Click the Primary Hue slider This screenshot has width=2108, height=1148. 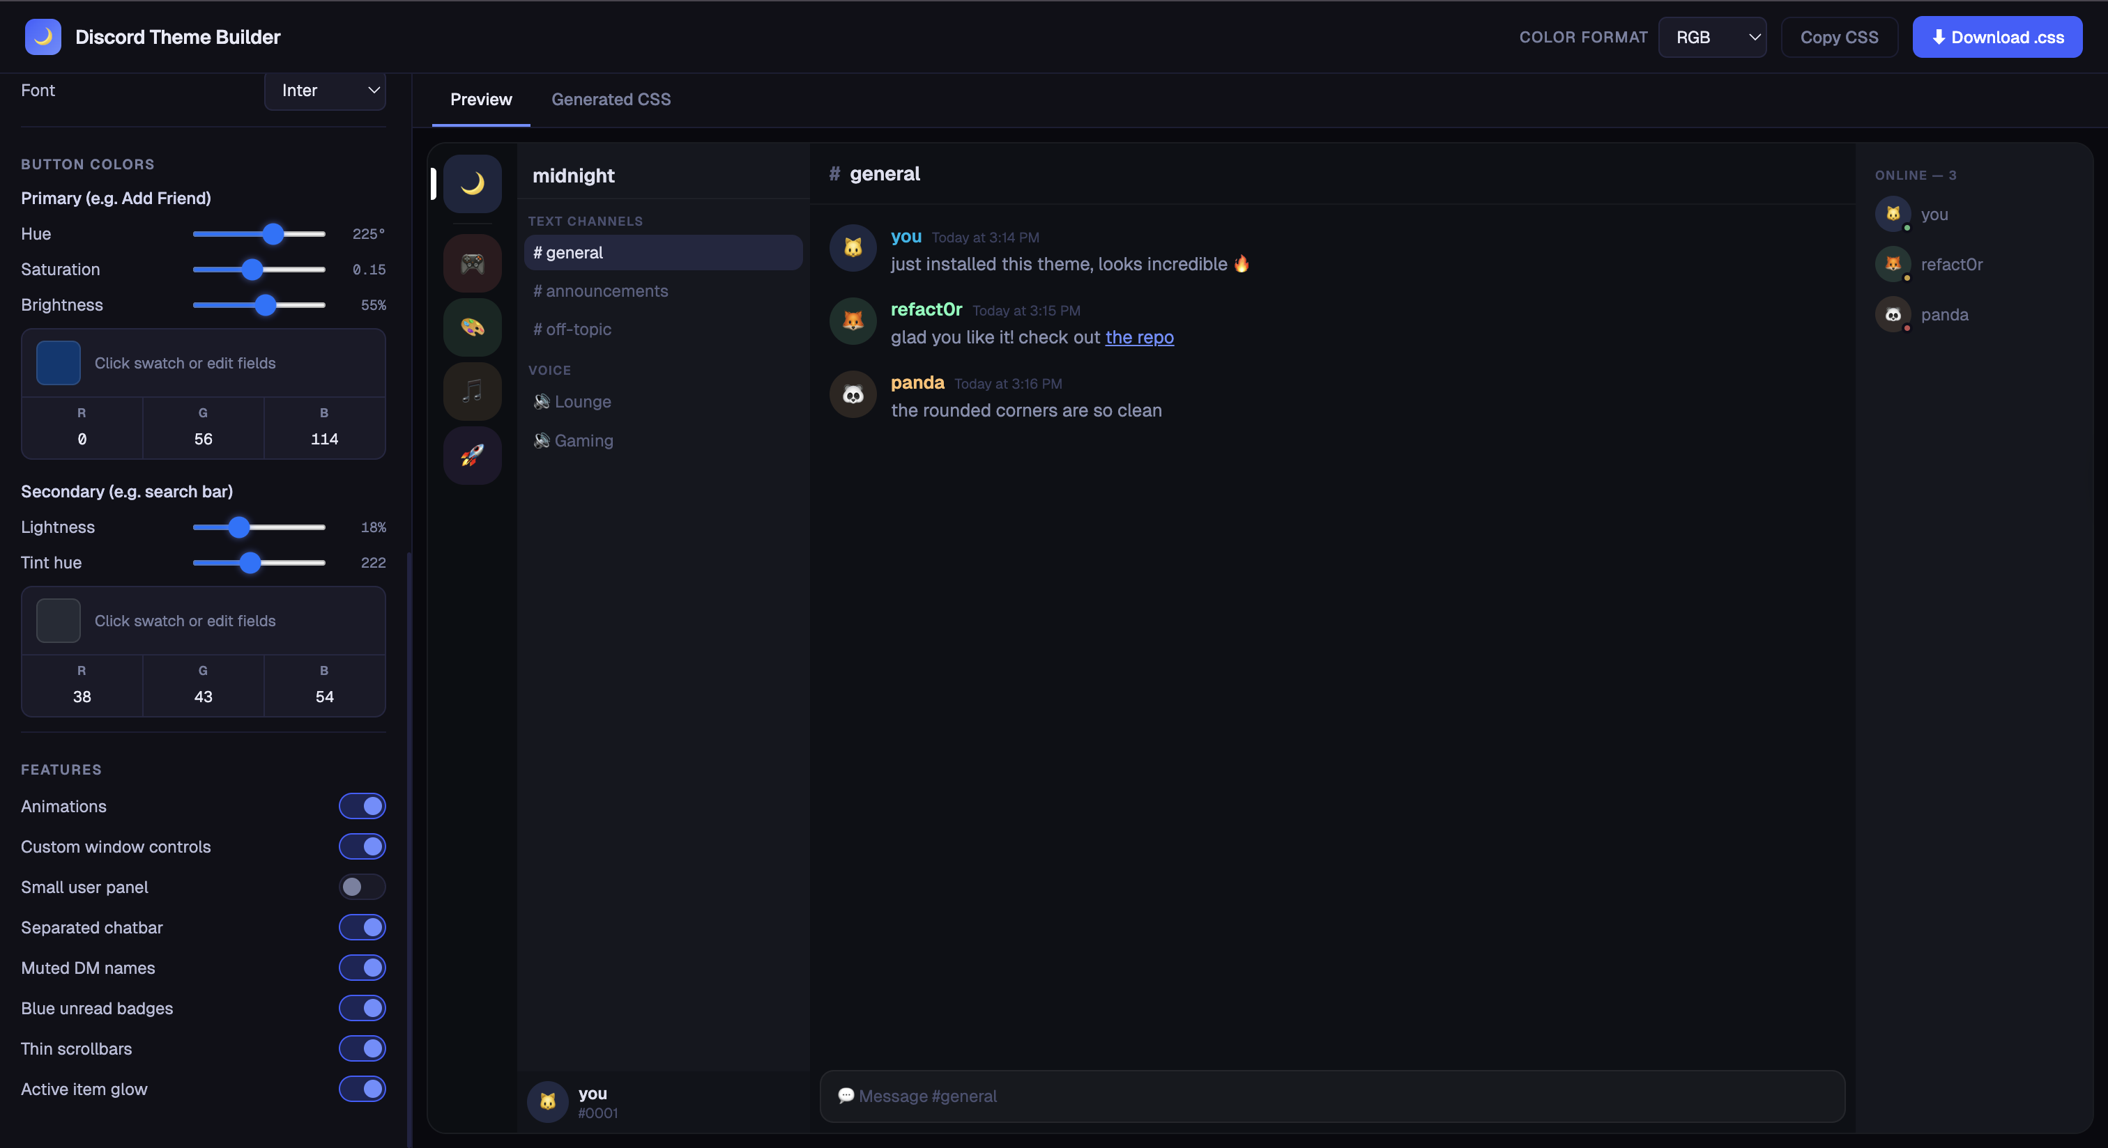coord(259,234)
